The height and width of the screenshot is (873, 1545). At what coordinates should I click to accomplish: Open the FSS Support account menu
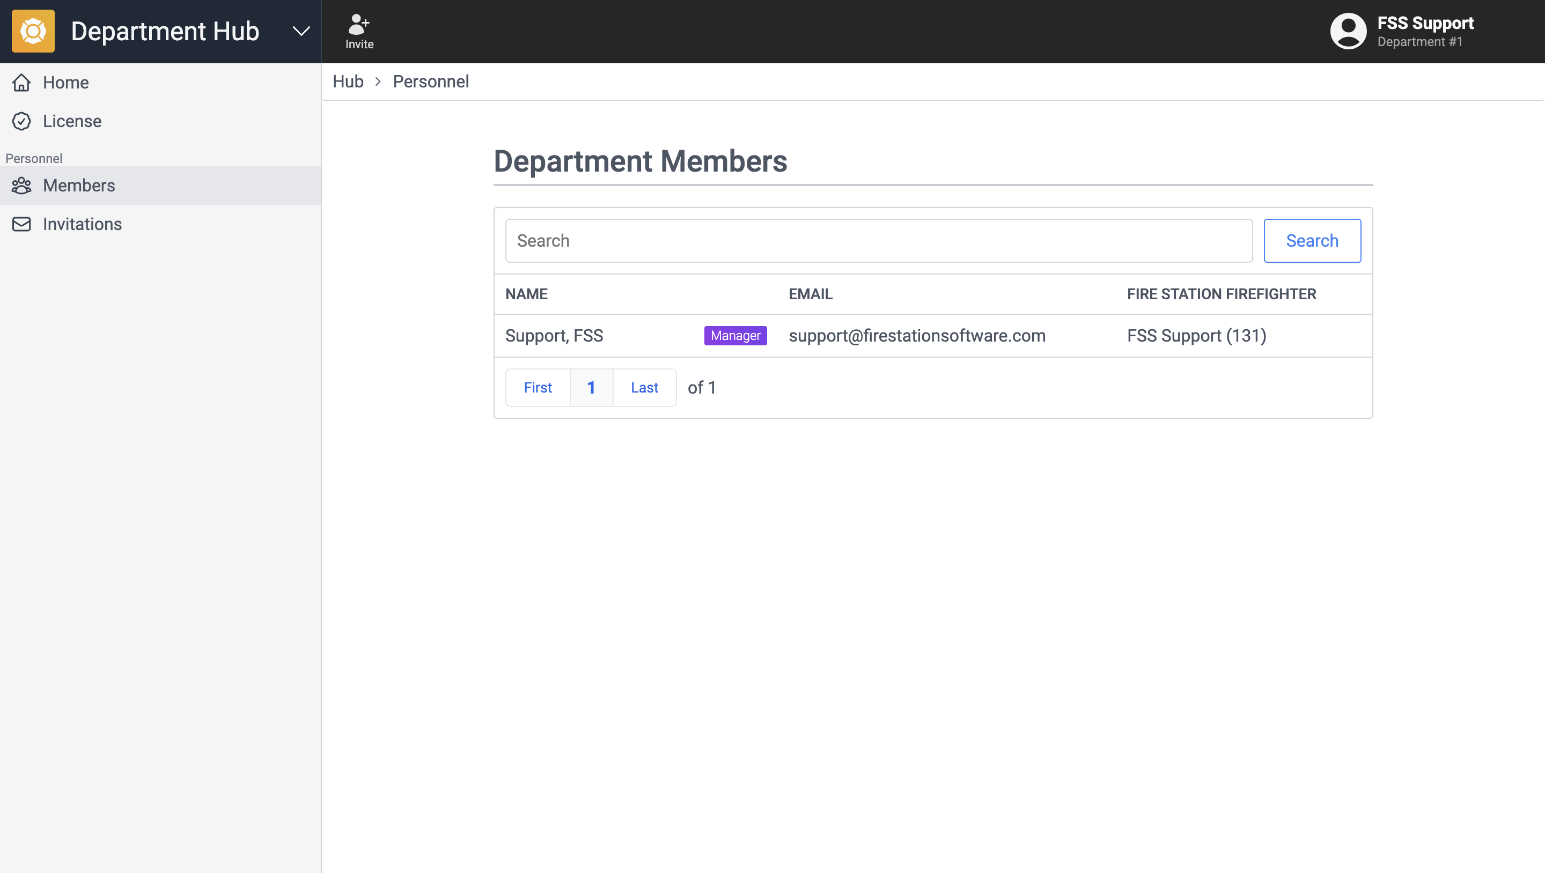1424,31
